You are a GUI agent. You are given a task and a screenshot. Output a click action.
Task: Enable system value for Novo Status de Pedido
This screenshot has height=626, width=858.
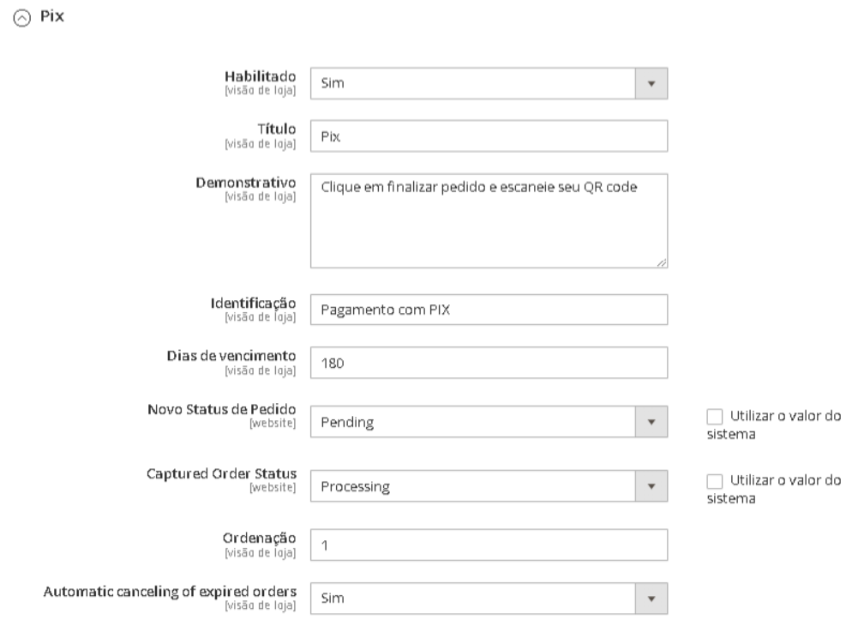715,417
